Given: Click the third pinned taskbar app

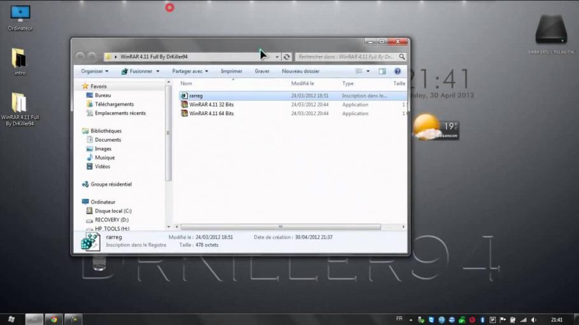Looking at the screenshot, I should pyautogui.click(x=73, y=319).
